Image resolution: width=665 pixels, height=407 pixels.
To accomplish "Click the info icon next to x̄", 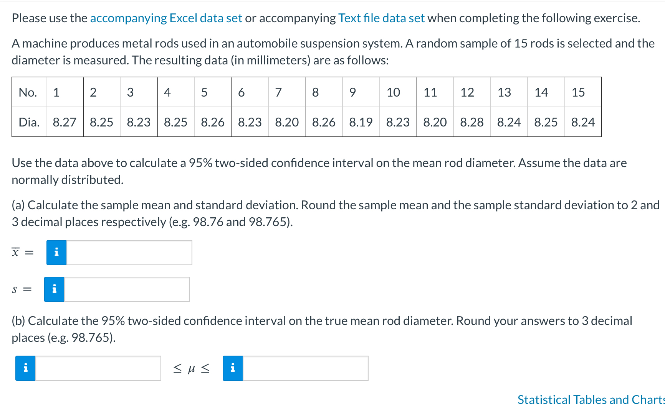I will [x=56, y=252].
